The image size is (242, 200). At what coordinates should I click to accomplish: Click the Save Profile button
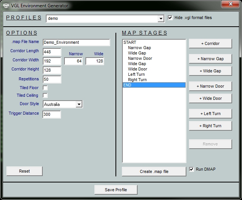pyautogui.click(x=116, y=190)
